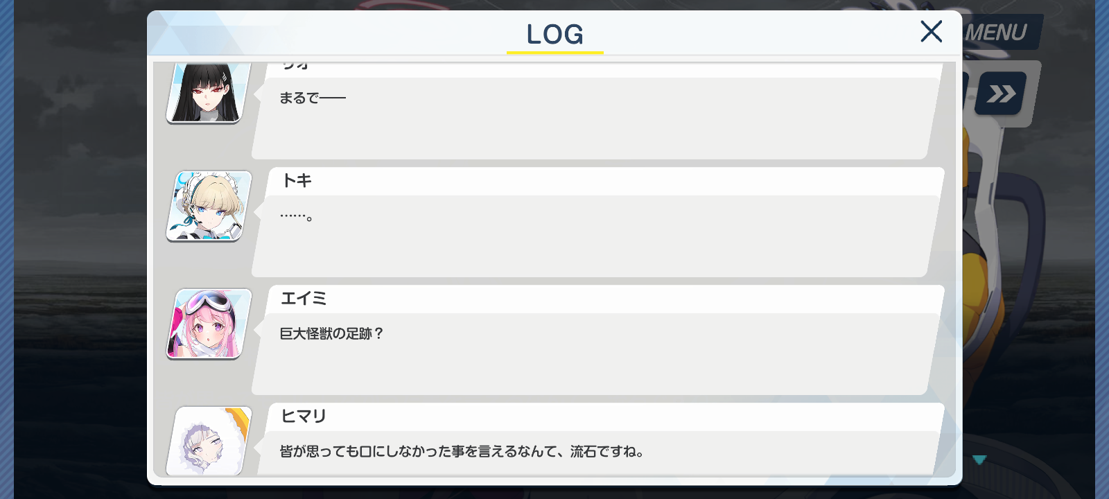Select the エイミ speaker name label

[304, 299]
